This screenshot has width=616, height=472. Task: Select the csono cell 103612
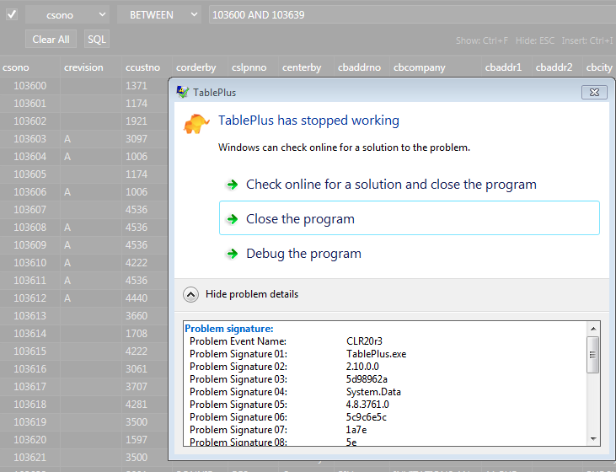(29, 298)
